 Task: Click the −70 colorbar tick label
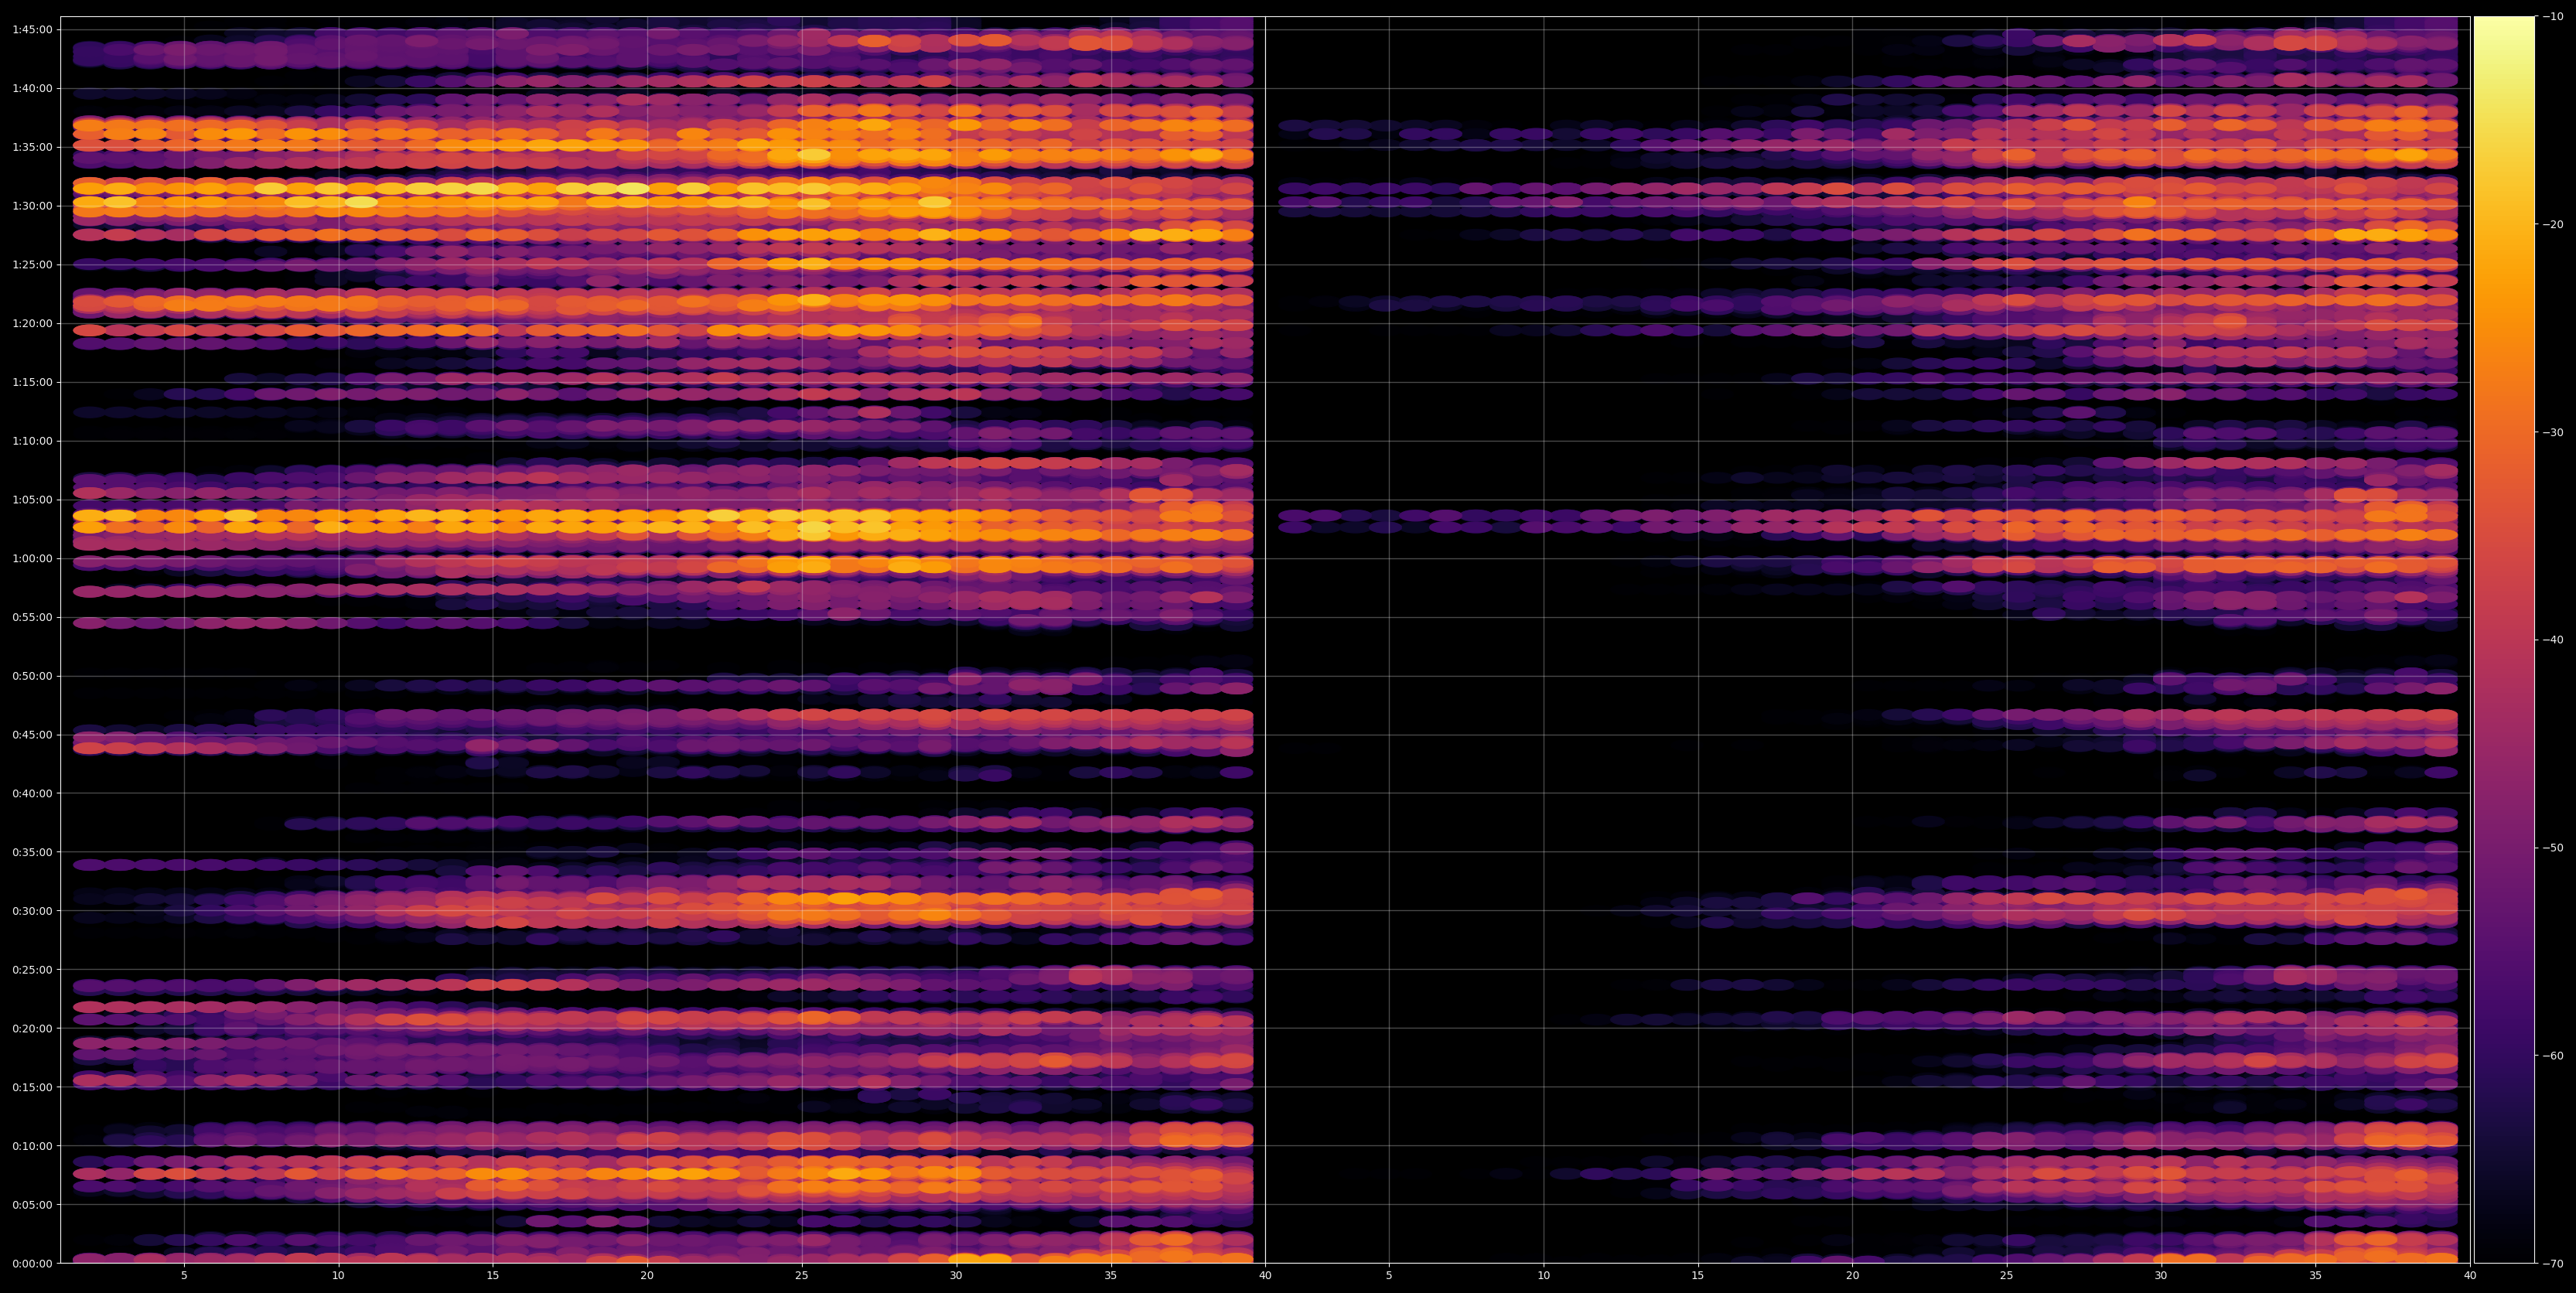[x=2553, y=1264]
